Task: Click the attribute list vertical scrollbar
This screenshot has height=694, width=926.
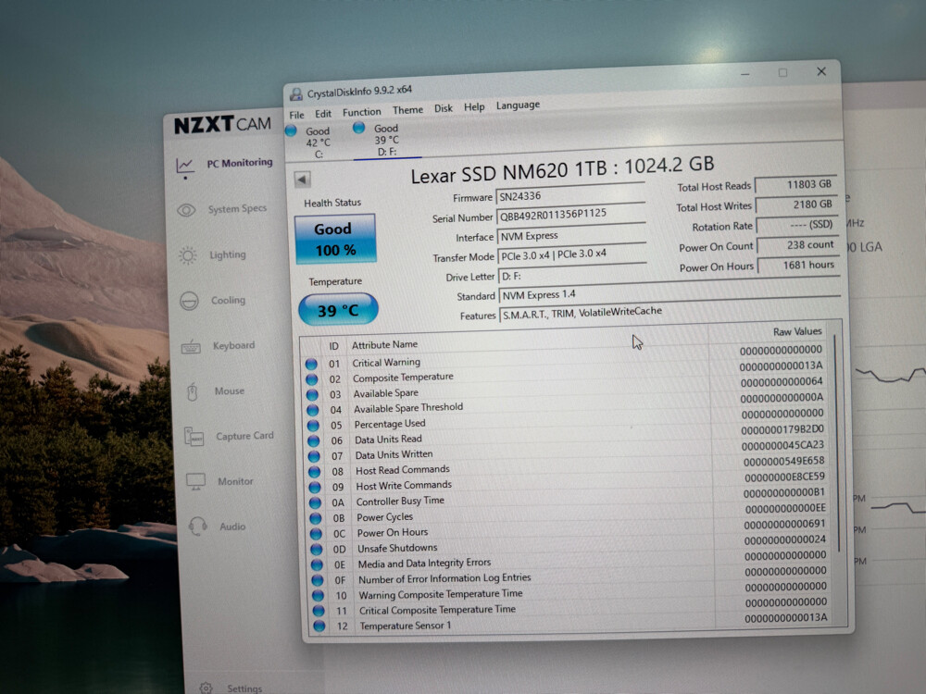Action: 836,442
